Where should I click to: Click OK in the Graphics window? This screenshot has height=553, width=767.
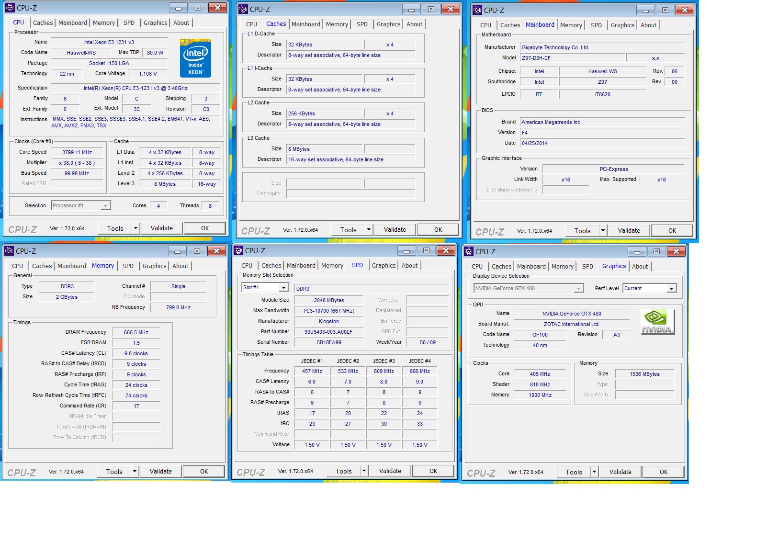click(x=664, y=472)
